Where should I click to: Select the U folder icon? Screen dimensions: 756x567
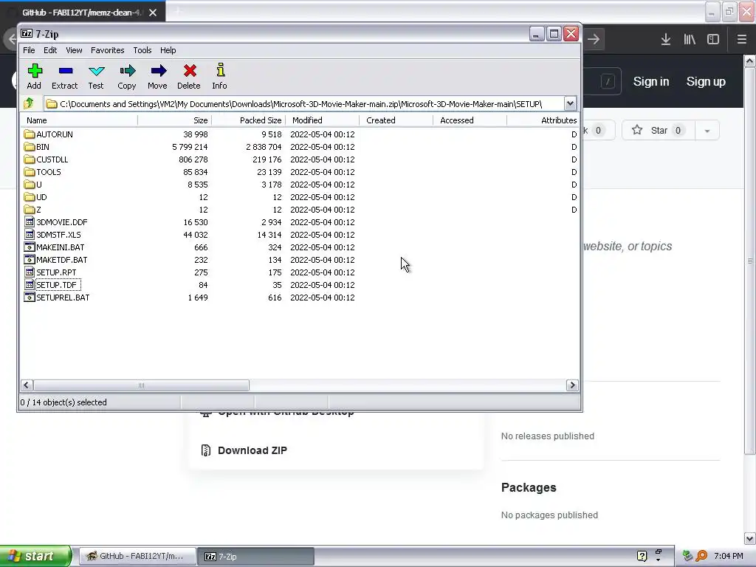click(x=30, y=184)
